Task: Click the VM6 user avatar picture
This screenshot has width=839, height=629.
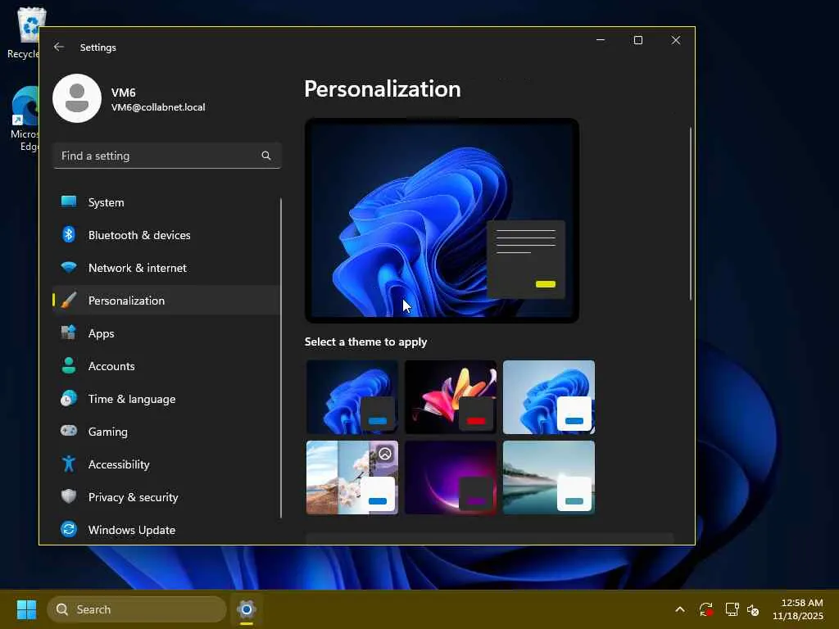Action: pos(77,98)
